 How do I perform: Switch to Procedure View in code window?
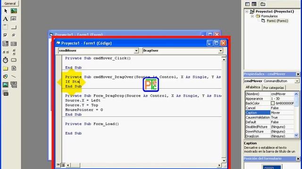click(58, 165)
